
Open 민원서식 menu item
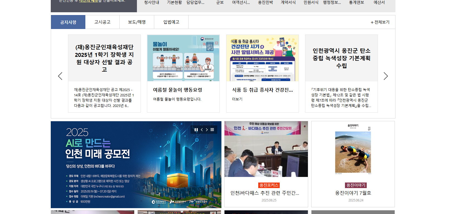click(x=311, y=3)
